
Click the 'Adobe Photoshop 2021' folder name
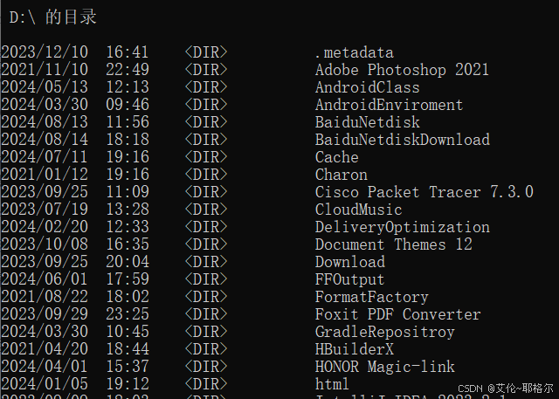[x=402, y=70]
